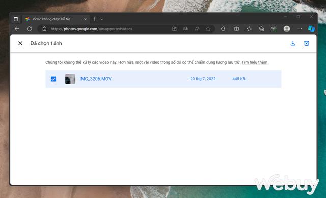
Task: Delete the selected video via trash icon
Action: (306, 43)
